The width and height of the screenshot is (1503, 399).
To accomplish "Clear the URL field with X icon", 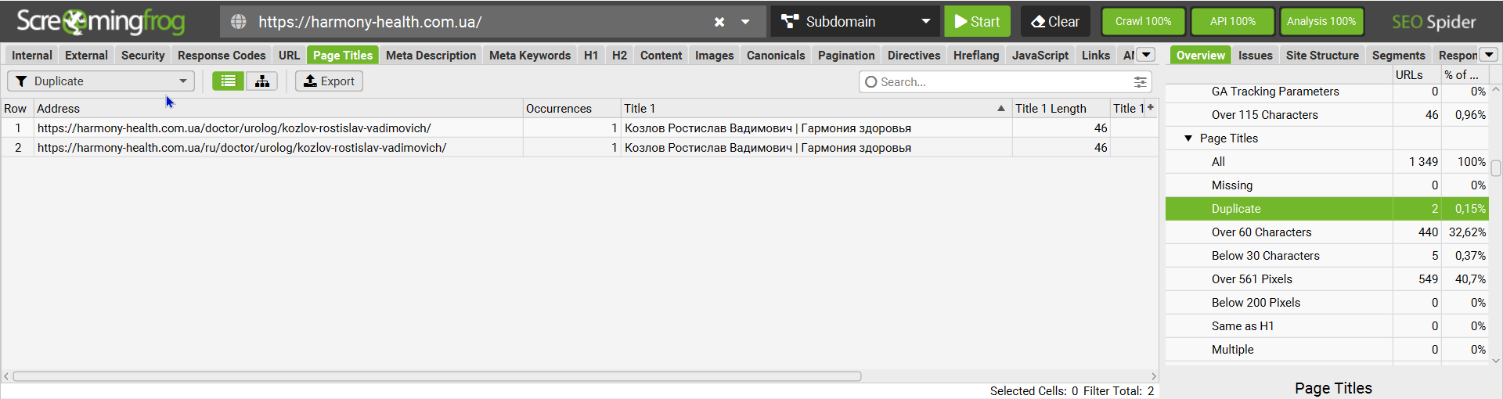I will coord(719,22).
